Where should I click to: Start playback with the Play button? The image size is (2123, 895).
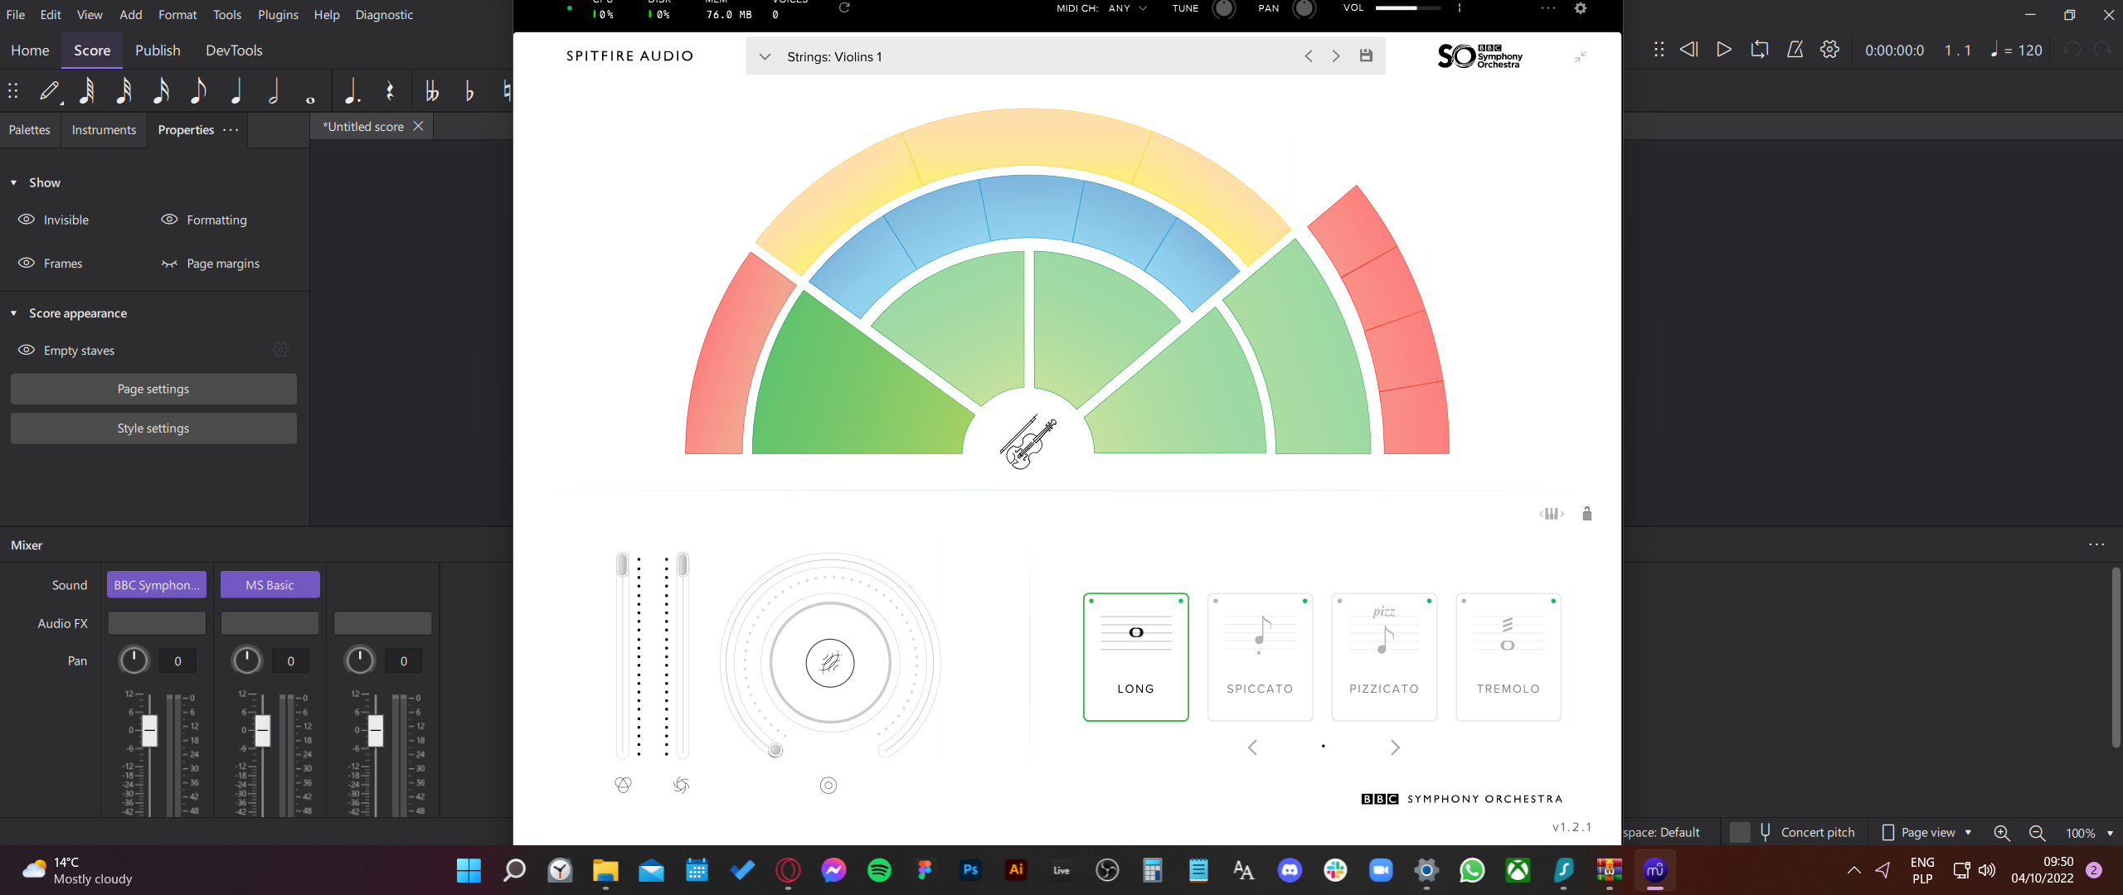click(x=1724, y=50)
